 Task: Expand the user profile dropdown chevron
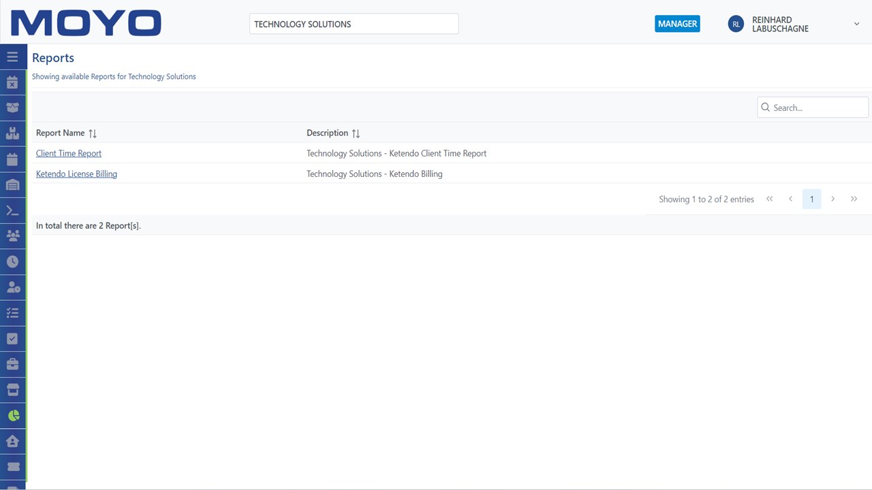click(856, 24)
